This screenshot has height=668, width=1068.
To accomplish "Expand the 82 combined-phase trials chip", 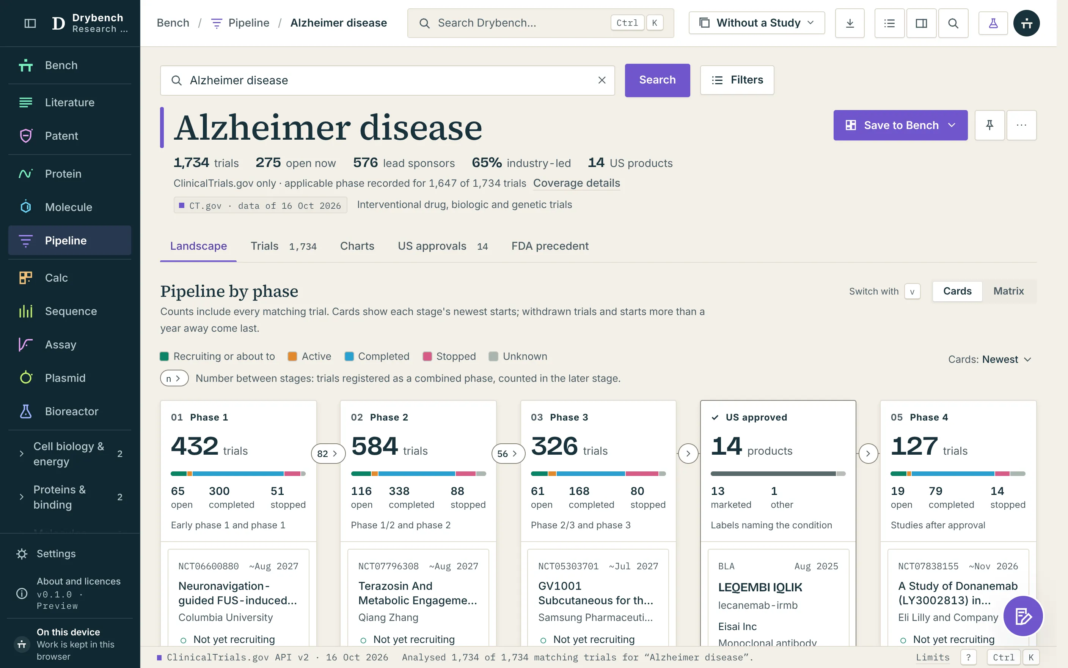I will coord(328,454).
